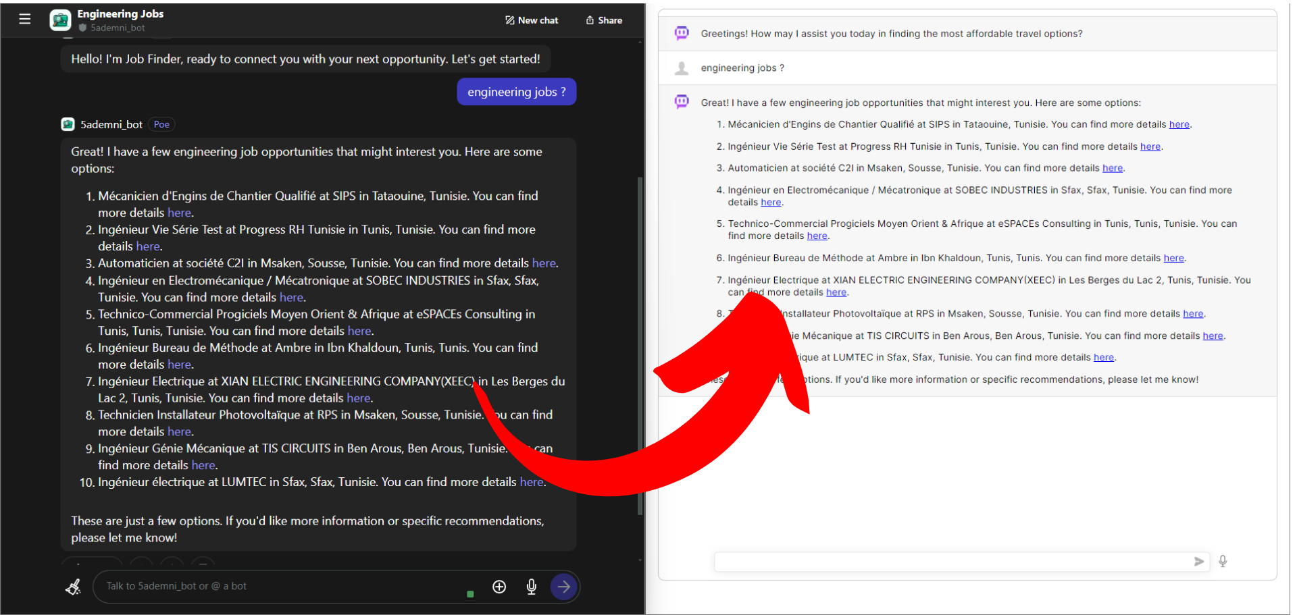The image size is (1297, 615).
Task: Open 'here' link for Ambre job in right chat
Action: [x=1173, y=258]
